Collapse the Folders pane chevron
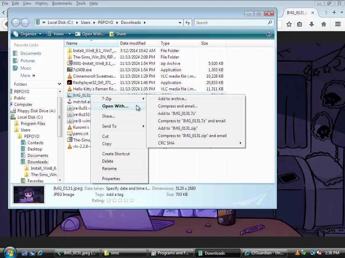Viewport: 345px width, 258px height. tap(59, 84)
